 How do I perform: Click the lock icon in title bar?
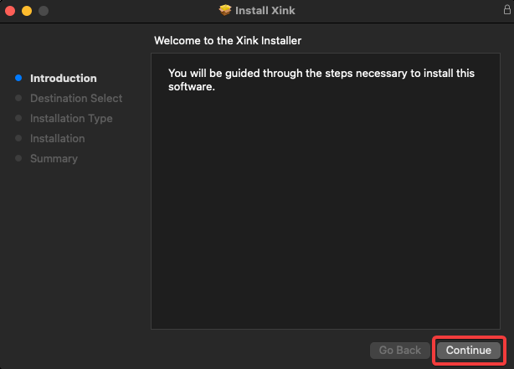pos(505,10)
